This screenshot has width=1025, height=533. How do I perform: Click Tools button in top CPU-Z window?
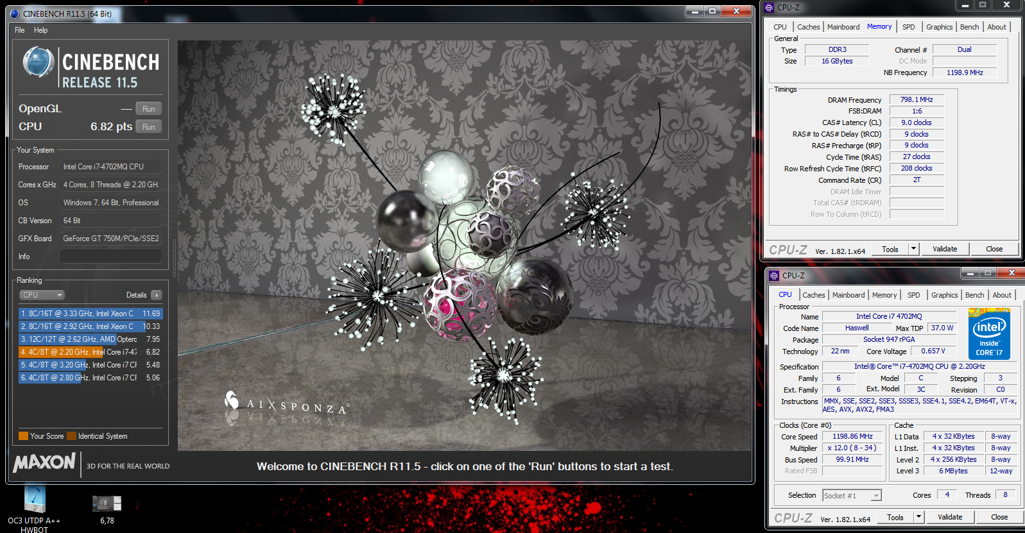click(x=890, y=250)
